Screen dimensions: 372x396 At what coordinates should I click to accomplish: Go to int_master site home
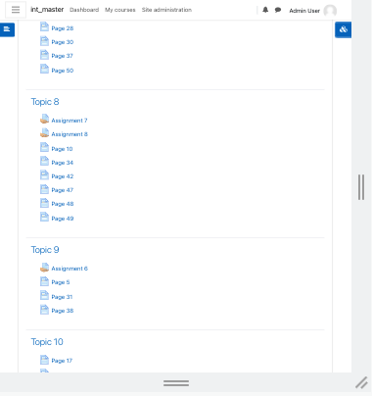point(47,10)
